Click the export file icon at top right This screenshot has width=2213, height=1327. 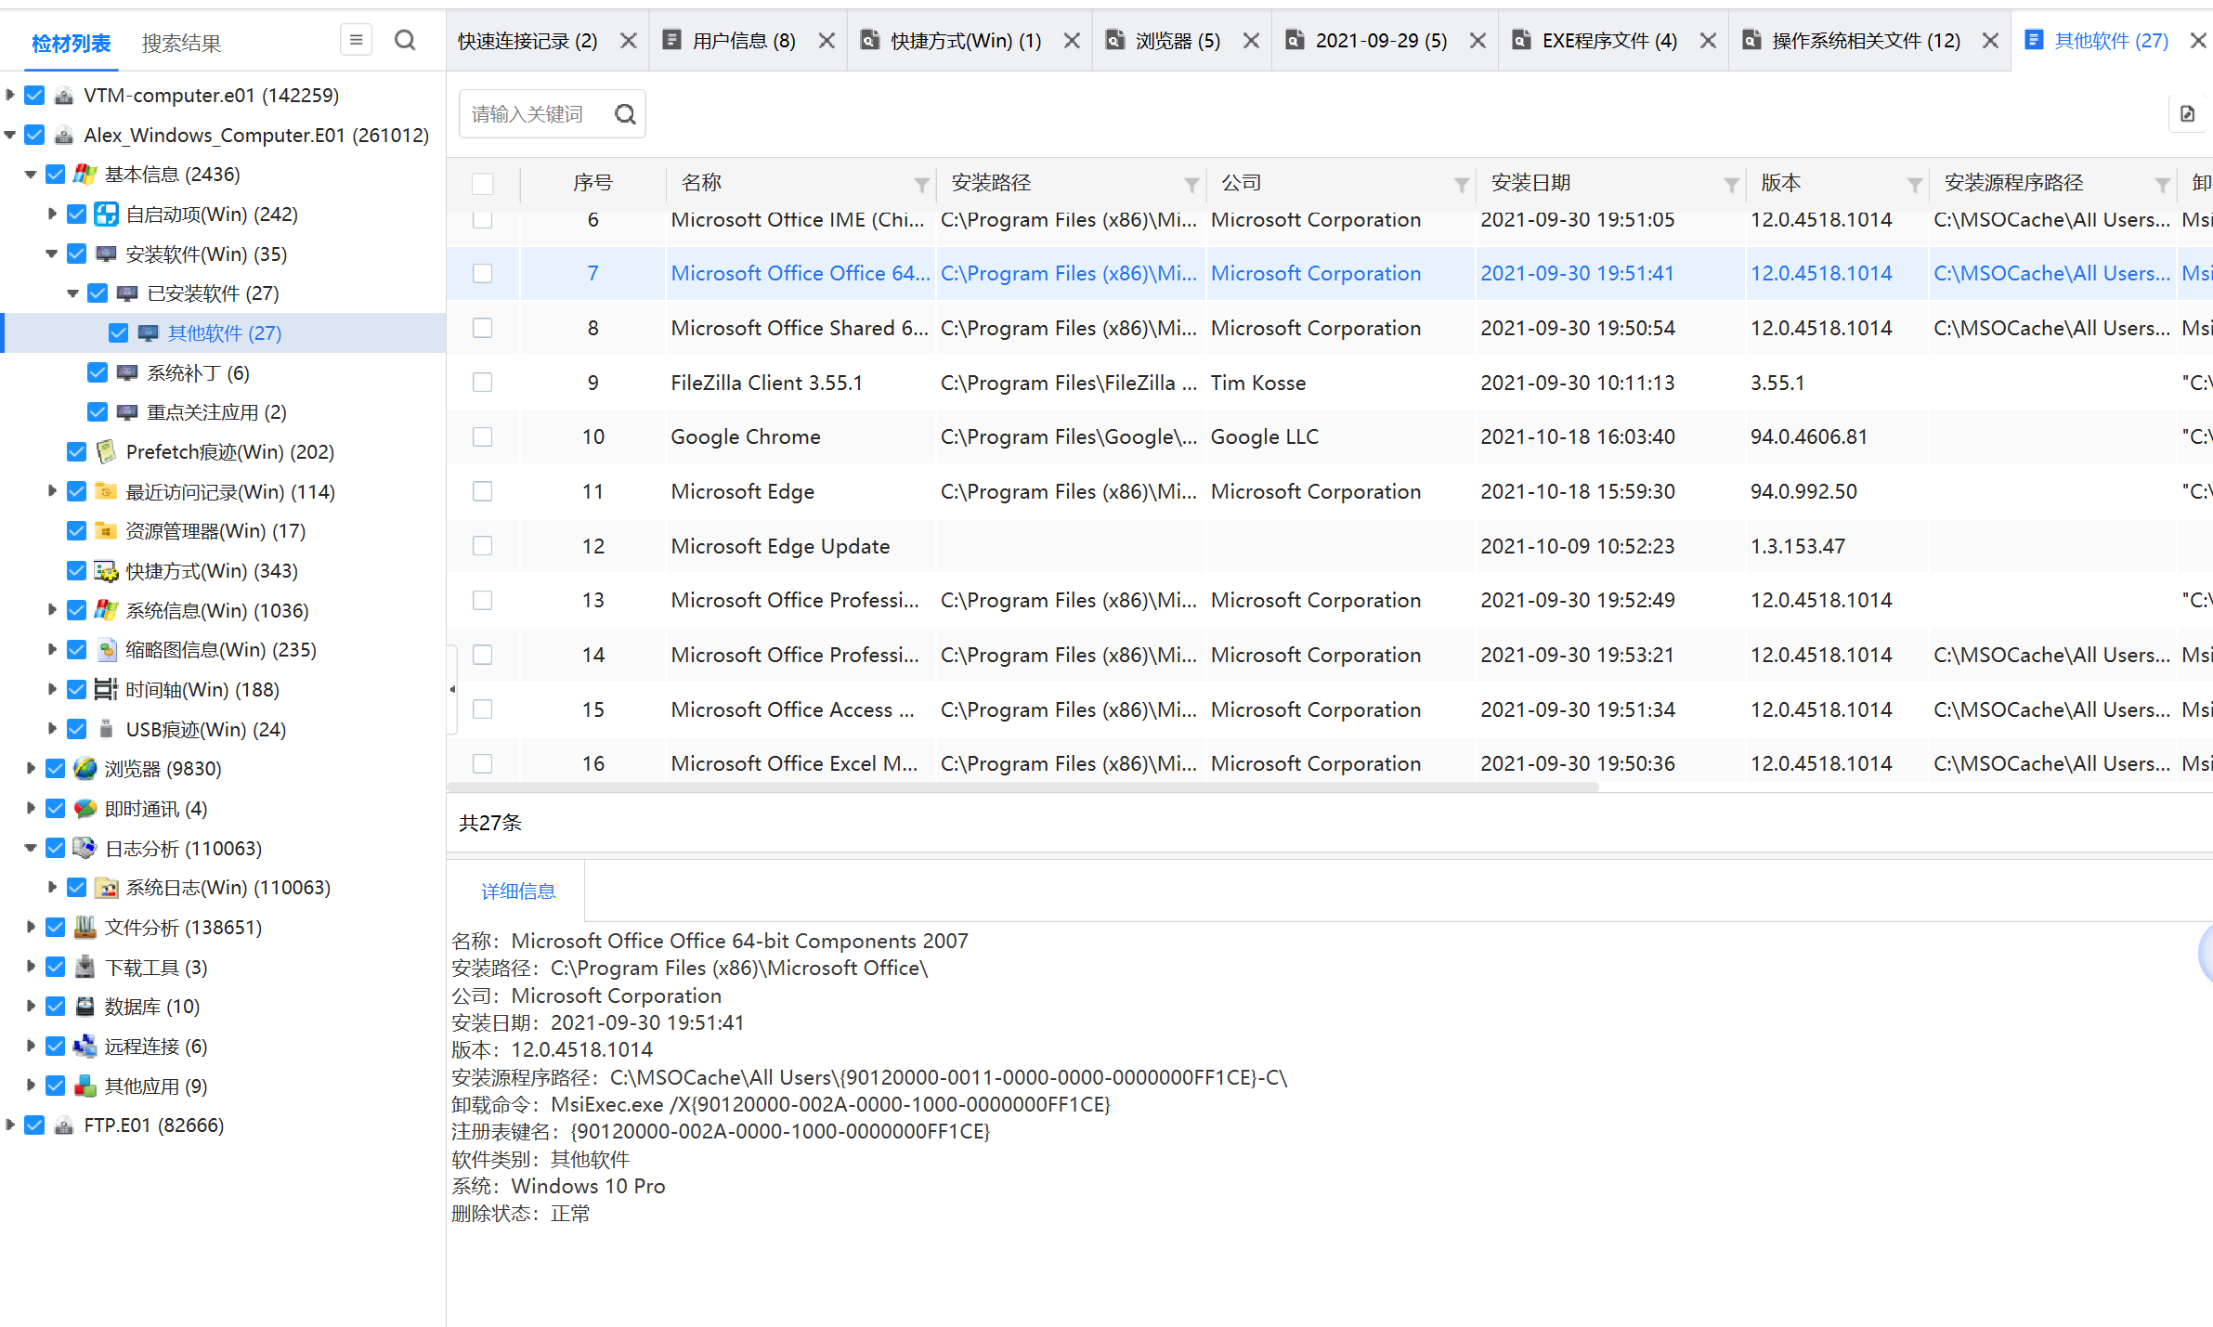(x=2188, y=114)
